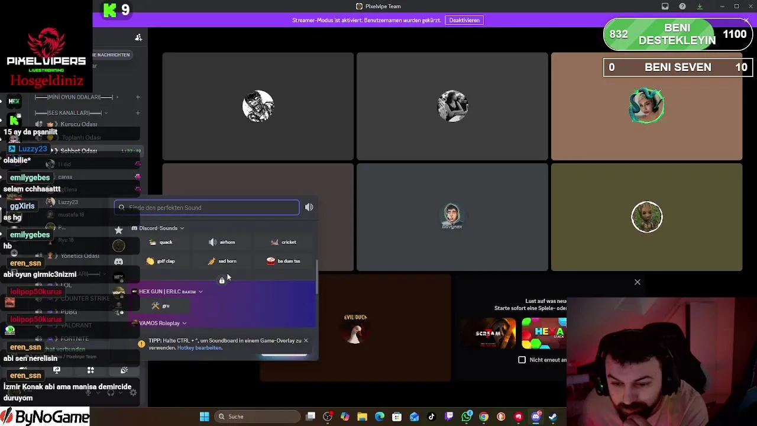Play the ba dum tss sound
757x426 pixels.
[x=284, y=261]
